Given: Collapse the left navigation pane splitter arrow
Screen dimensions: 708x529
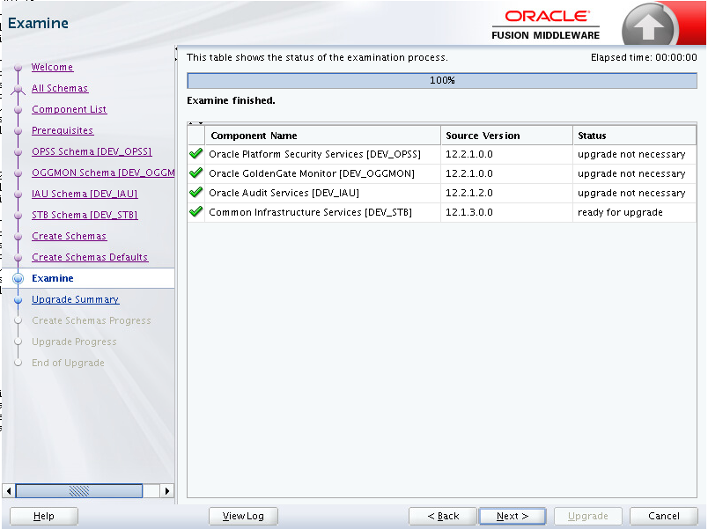Looking at the screenshot, I should click(176, 48).
